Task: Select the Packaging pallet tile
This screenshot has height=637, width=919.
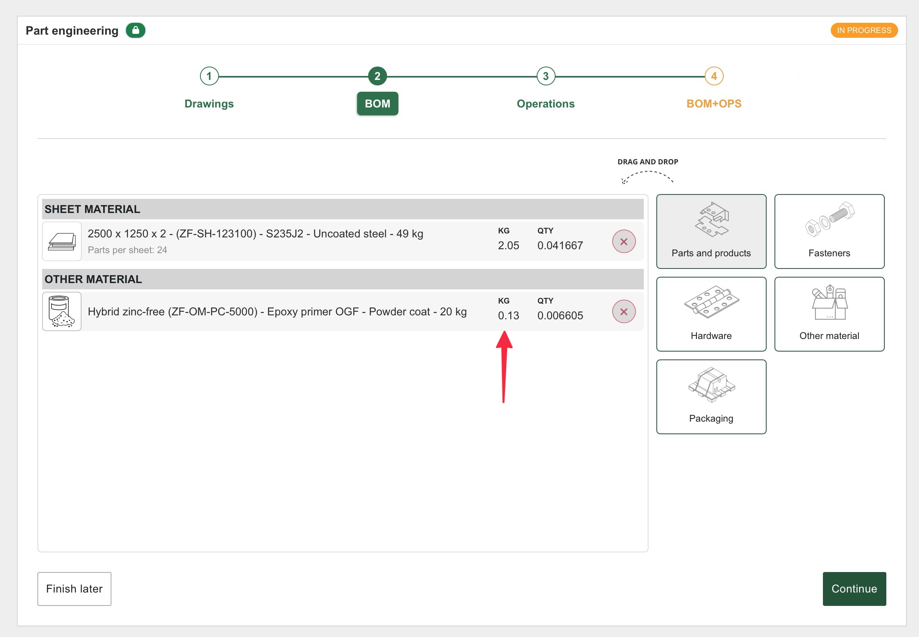Action: pos(711,396)
